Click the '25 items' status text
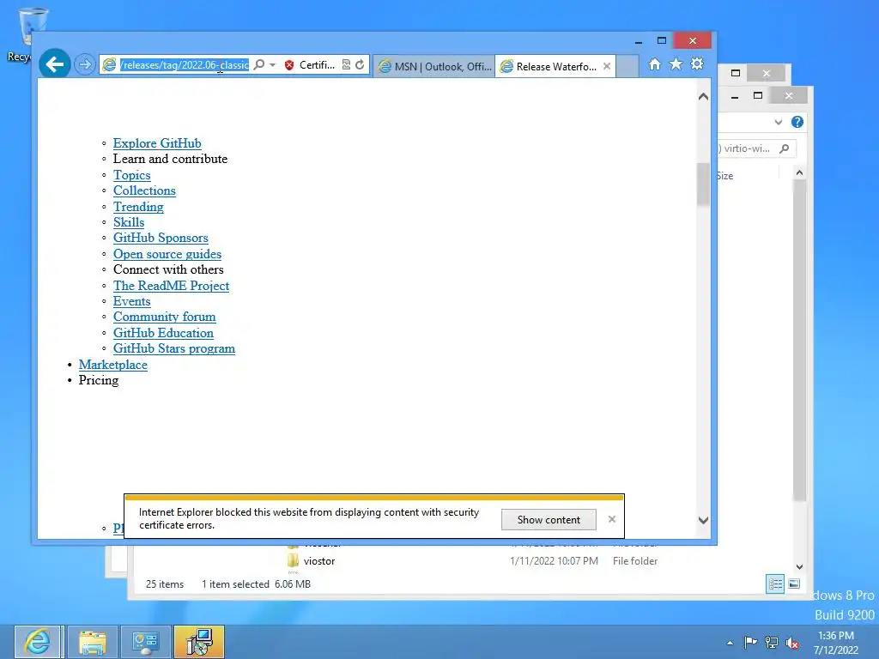Viewport: 879px width, 659px height. click(165, 583)
